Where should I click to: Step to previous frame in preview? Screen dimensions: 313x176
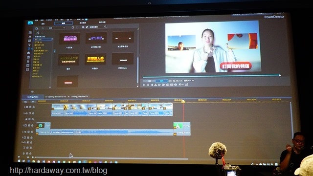pos(152,85)
